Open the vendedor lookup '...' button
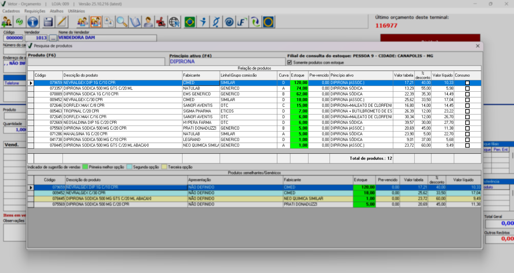The width and height of the screenshot is (514, 273). click(53, 38)
